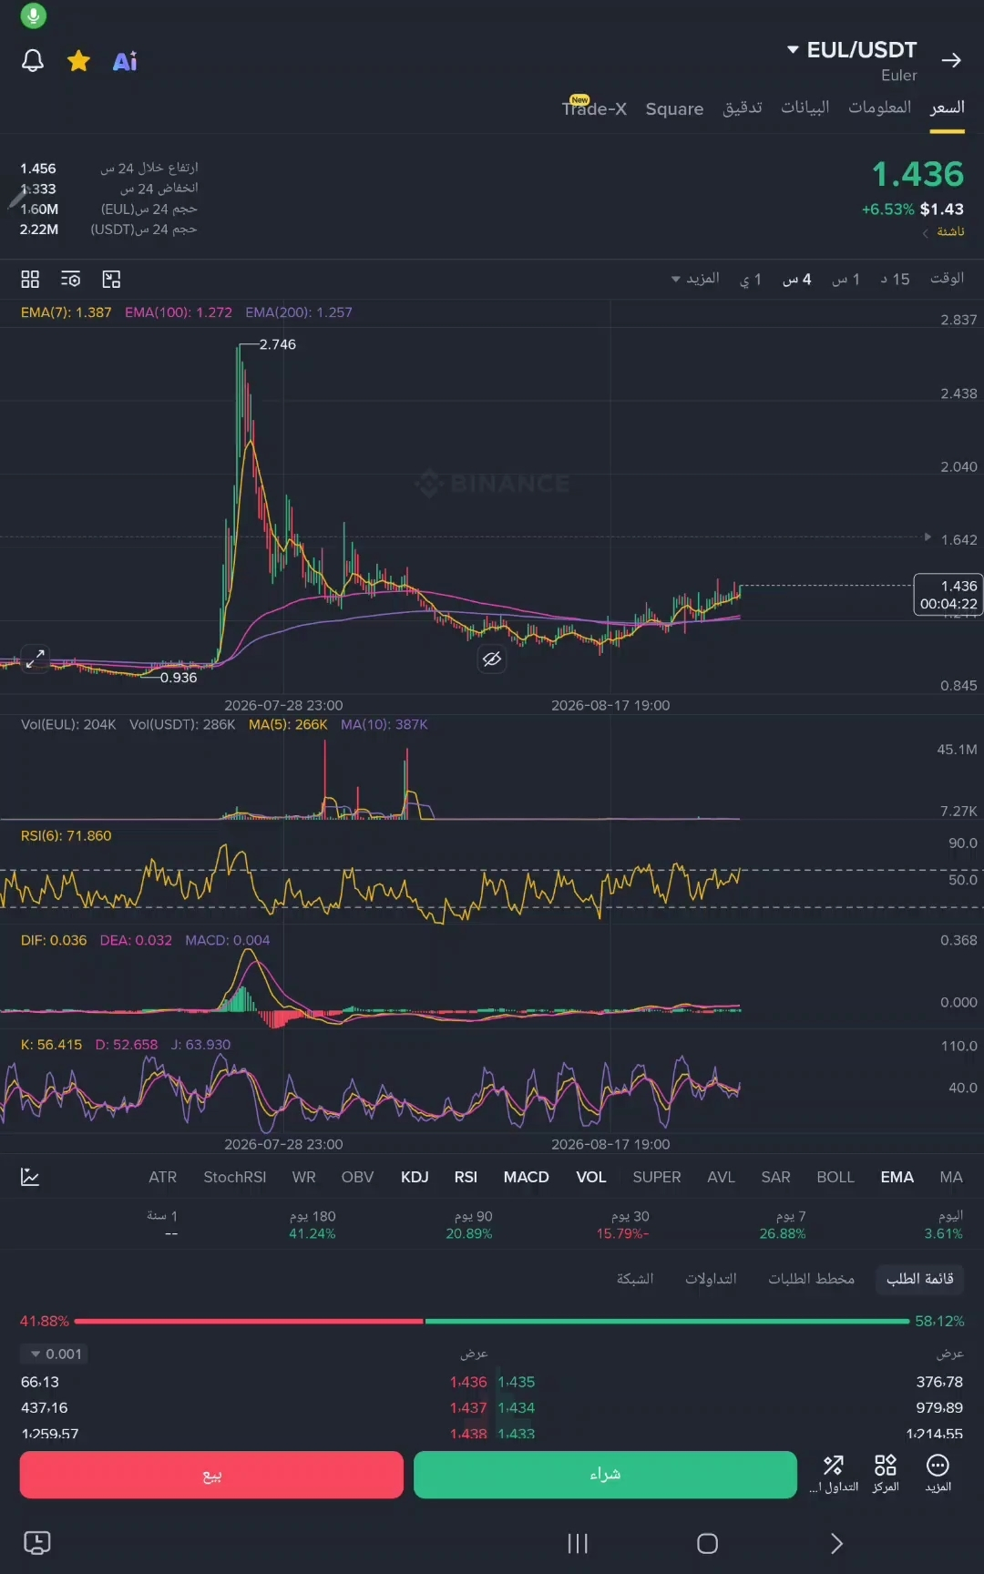The image size is (984, 1574).
Task: Open the مخطط الطلبات tab
Action: [x=811, y=1279]
